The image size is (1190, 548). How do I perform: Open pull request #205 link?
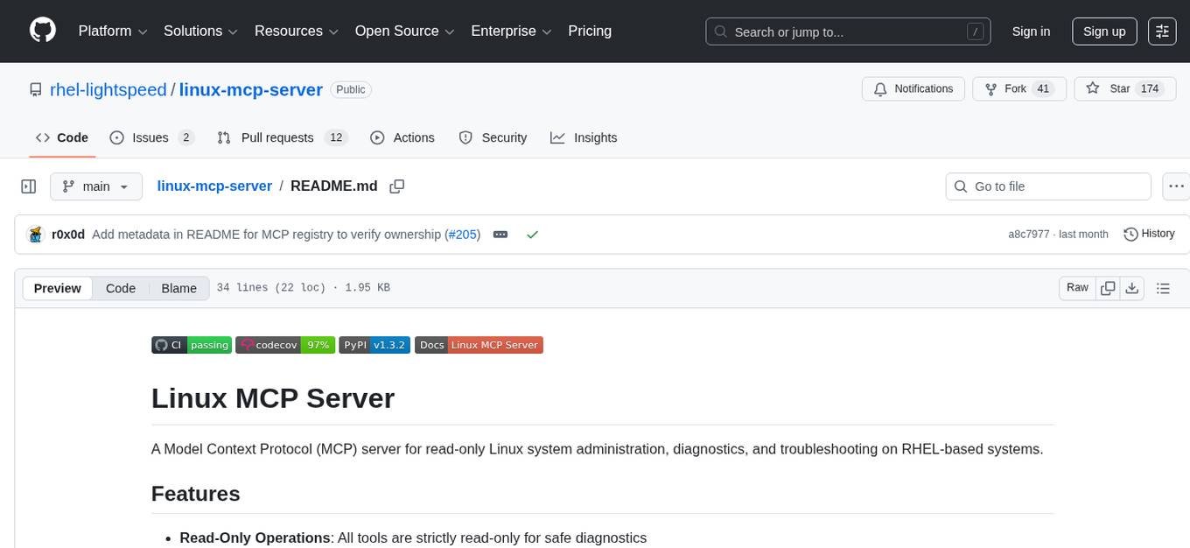[x=463, y=234]
